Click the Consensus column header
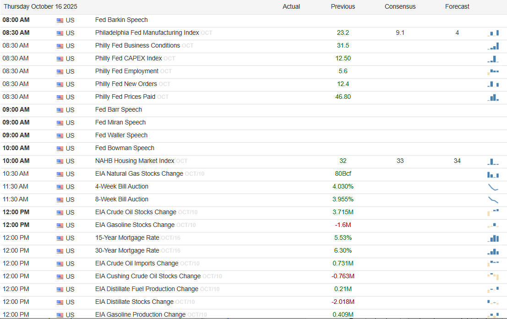Viewport: 507px width, 319px height. point(400,6)
